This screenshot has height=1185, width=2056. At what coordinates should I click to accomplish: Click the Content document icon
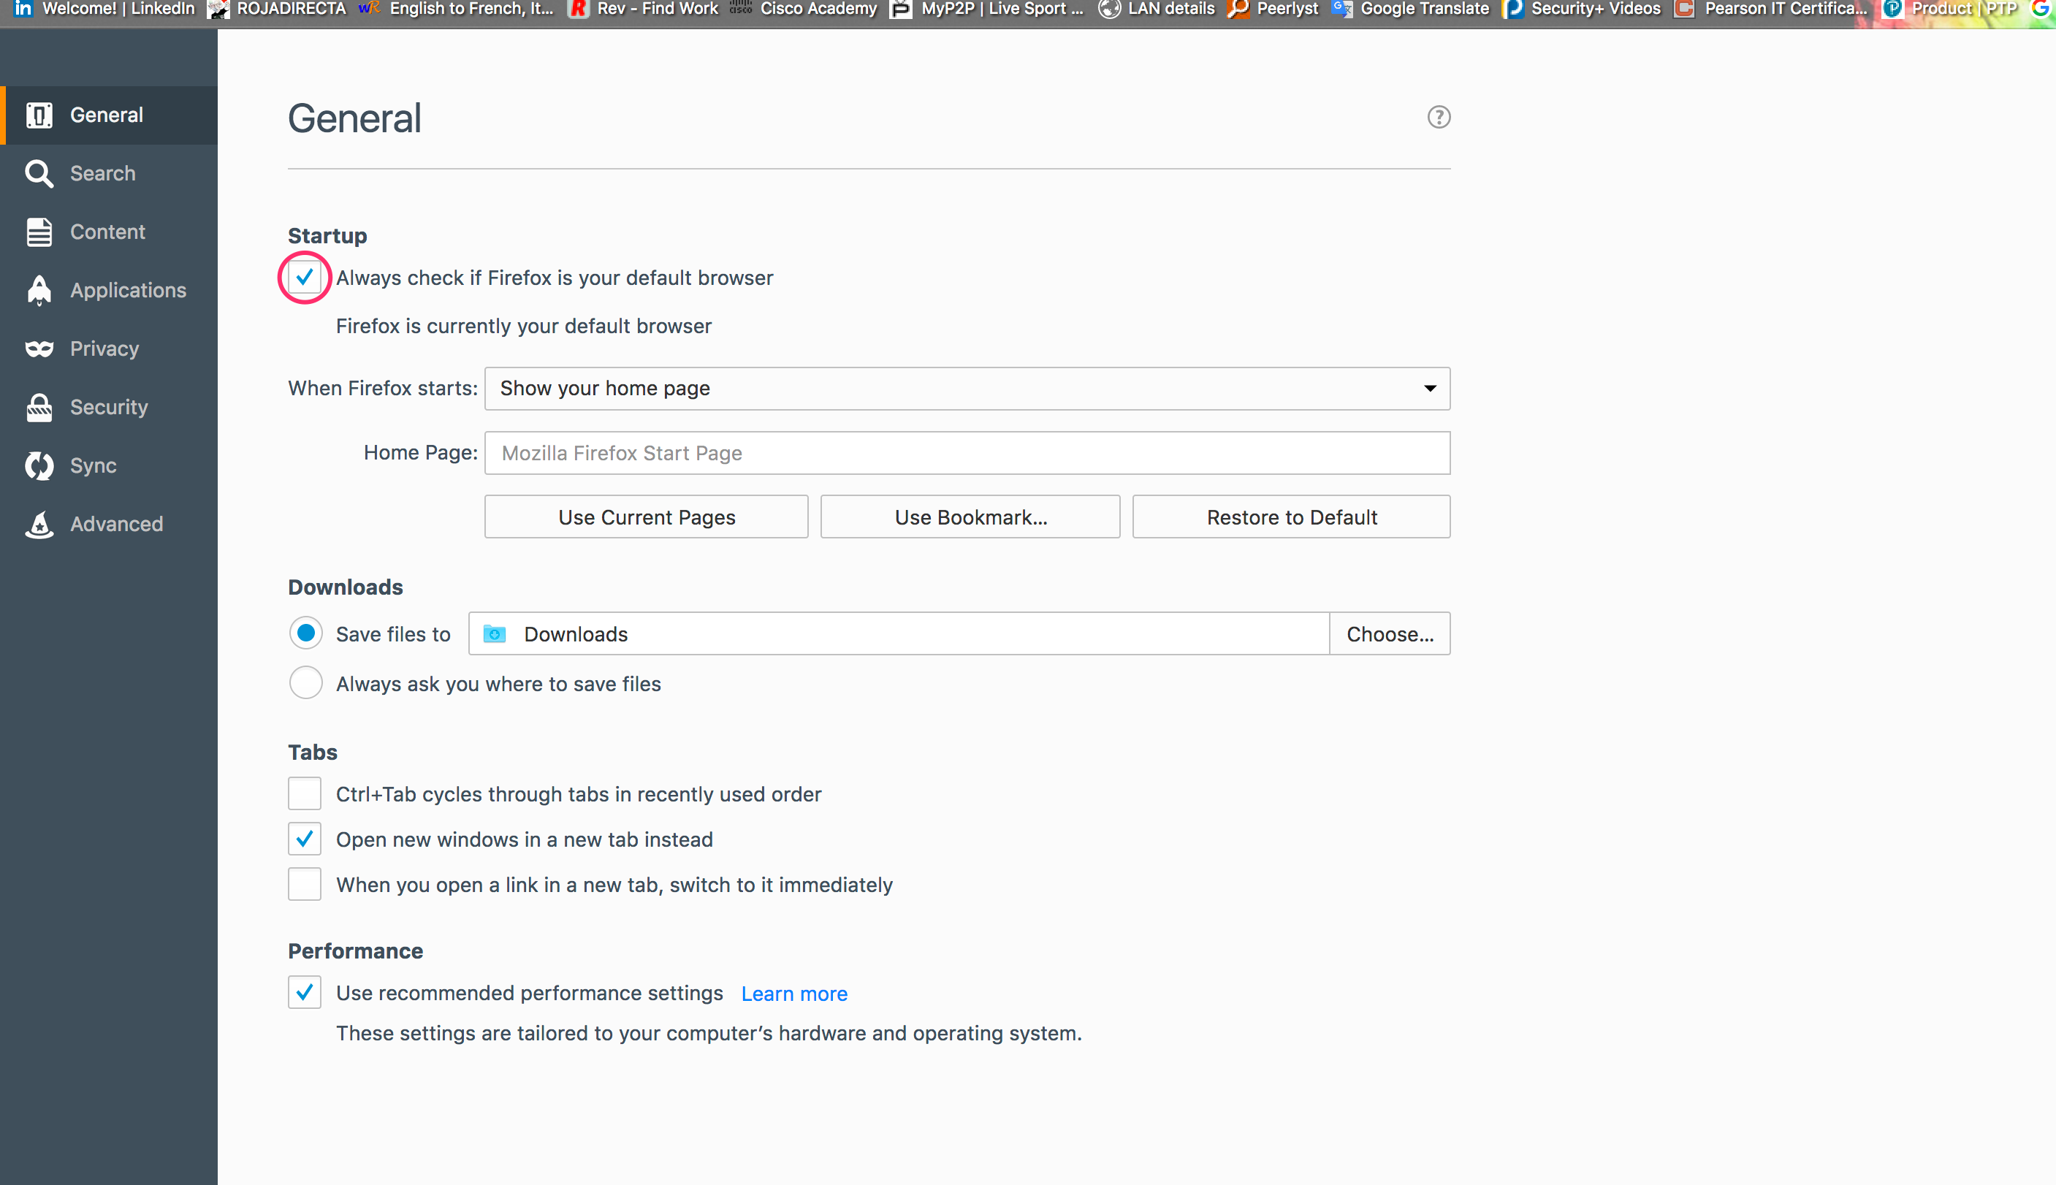click(39, 232)
